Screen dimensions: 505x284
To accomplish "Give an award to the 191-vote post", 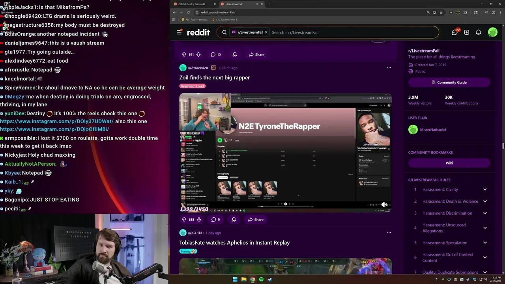I will click(235, 55).
